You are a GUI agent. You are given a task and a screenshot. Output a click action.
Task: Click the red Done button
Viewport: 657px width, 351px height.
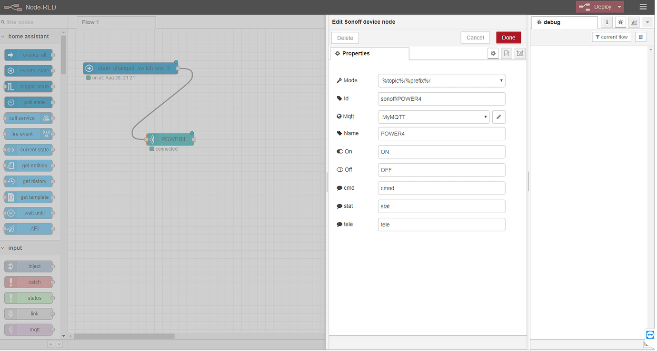point(508,38)
